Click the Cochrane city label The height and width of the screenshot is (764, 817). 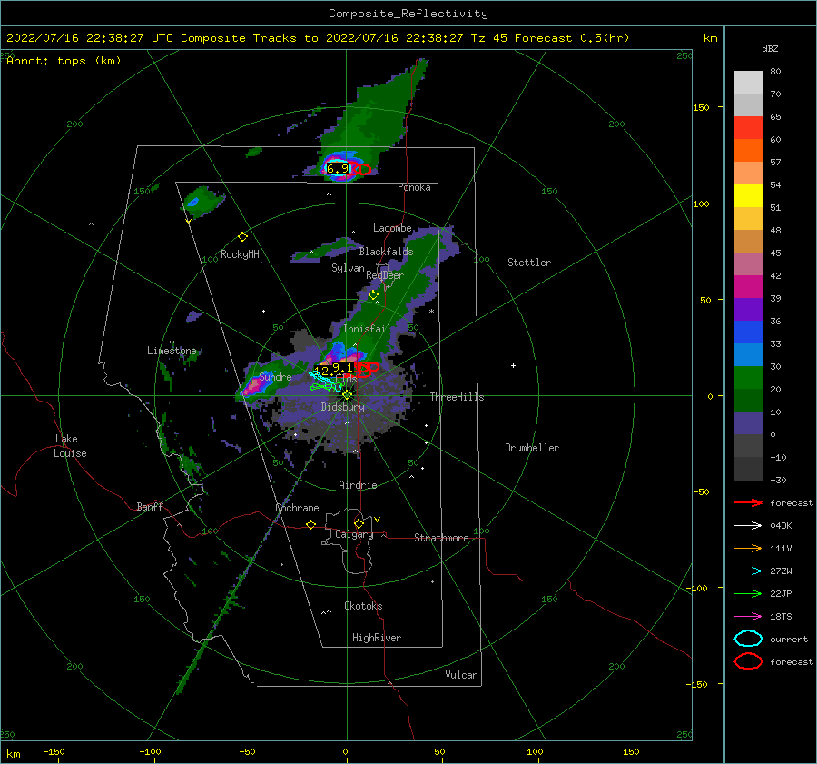[x=297, y=508]
